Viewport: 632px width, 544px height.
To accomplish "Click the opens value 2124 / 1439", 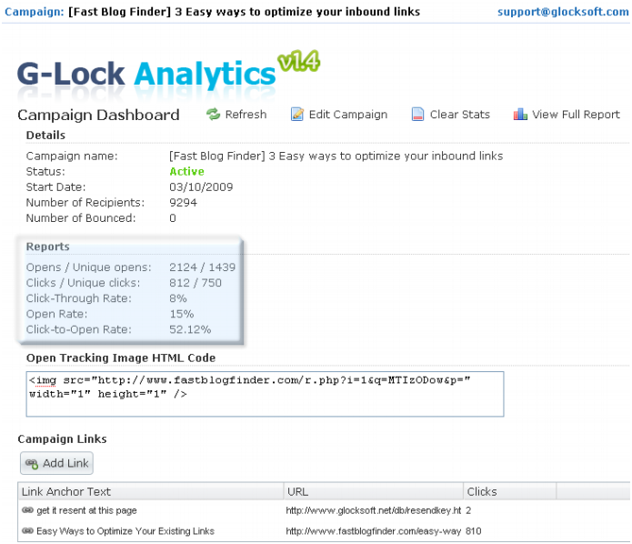I will tap(203, 267).
